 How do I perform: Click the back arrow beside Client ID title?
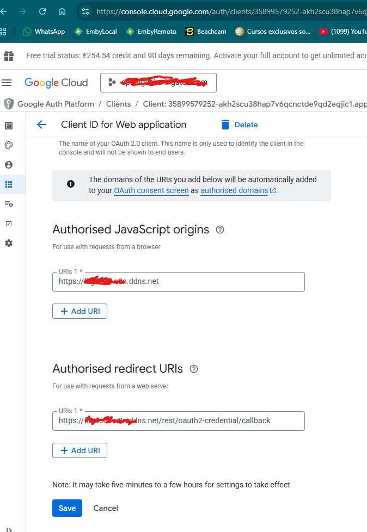pyautogui.click(x=41, y=125)
